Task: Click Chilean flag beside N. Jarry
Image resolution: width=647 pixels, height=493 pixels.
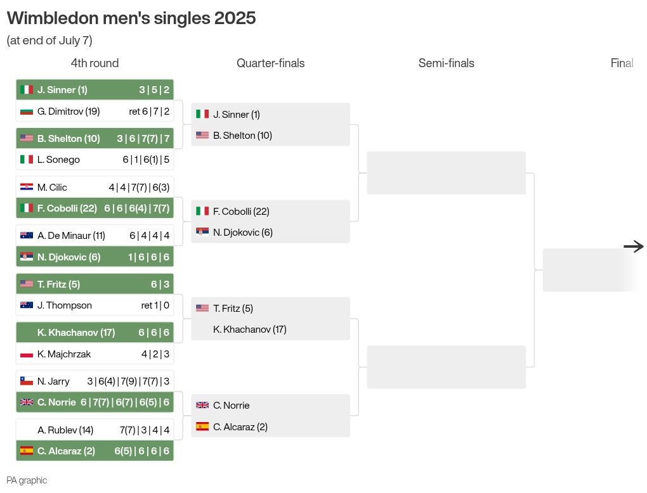Action: click(x=27, y=381)
